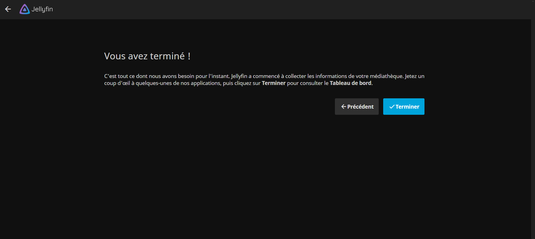Click the 'Vous avez terminé !' heading
This screenshot has width=535, height=239.
tap(147, 56)
